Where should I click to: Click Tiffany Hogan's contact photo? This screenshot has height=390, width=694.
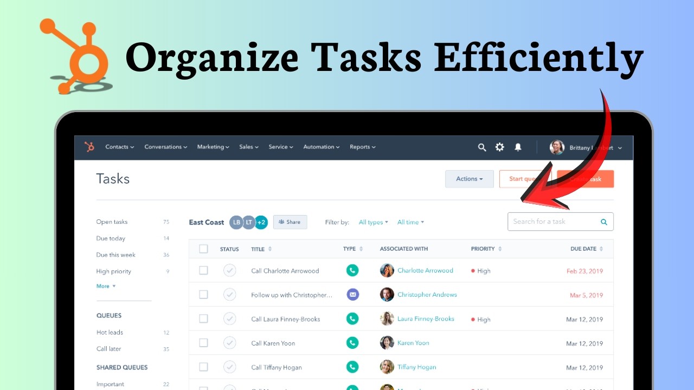[387, 367]
